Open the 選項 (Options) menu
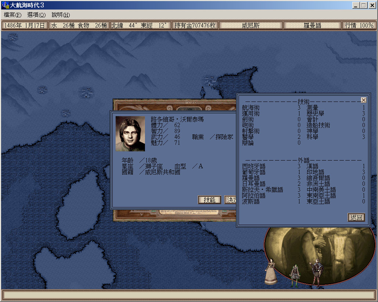Viewport: 378px width, 302px height. click(x=36, y=15)
